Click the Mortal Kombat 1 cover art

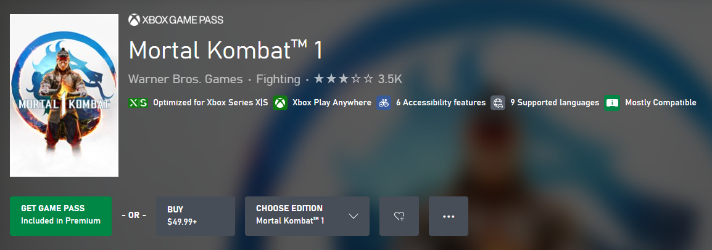coord(64,95)
